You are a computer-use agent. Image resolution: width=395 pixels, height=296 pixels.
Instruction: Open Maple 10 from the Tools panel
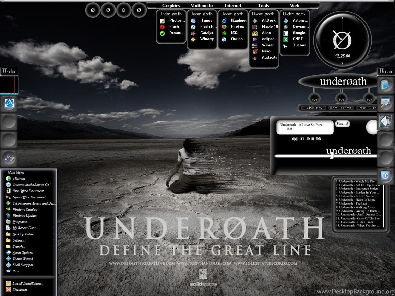coord(265,27)
